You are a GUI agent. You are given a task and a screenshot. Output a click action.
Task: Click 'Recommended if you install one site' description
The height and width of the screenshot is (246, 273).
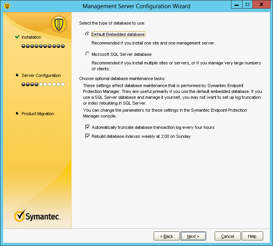pos(153,43)
